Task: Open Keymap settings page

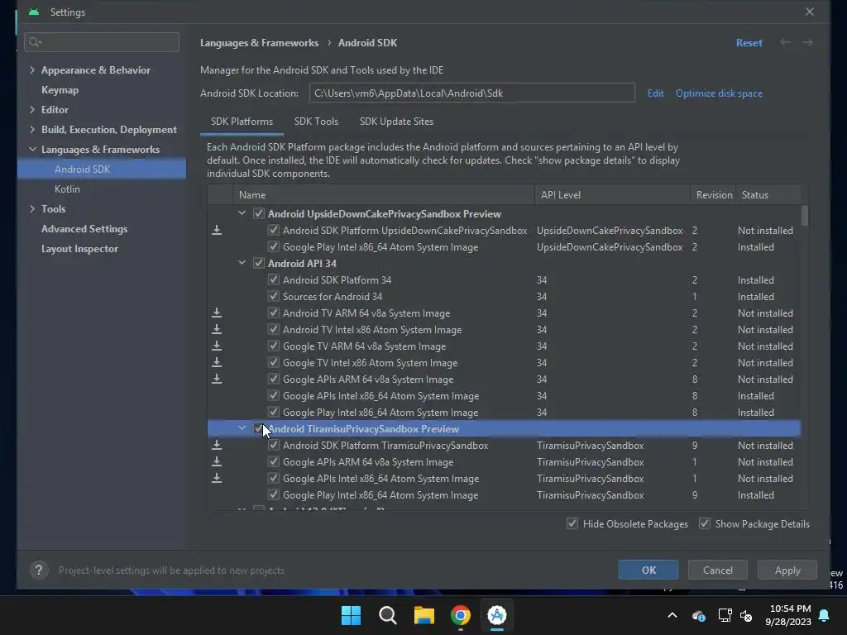Action: click(x=60, y=90)
